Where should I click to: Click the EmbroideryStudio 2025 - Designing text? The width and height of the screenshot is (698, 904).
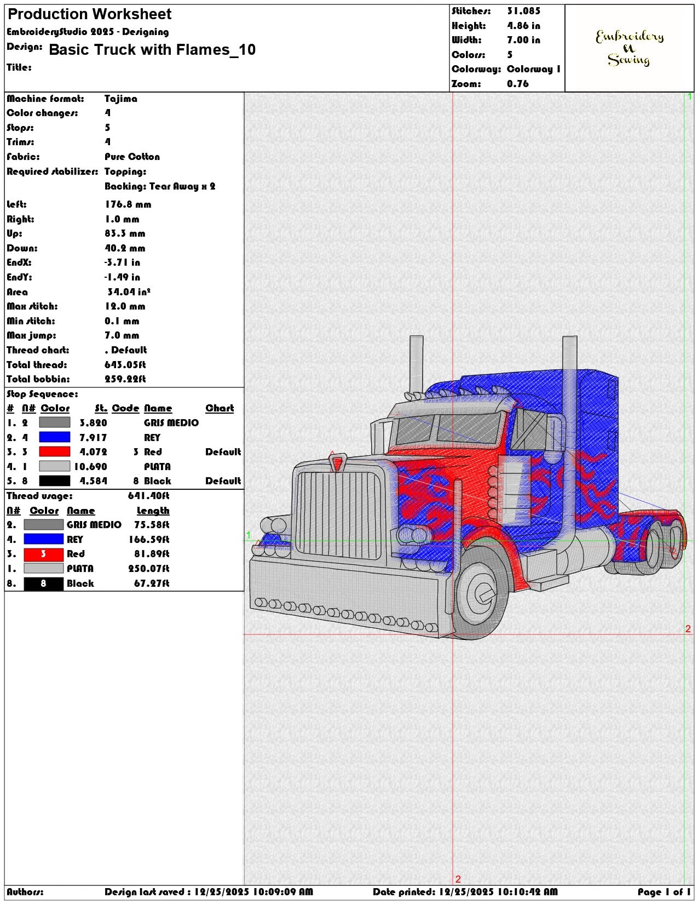(88, 32)
